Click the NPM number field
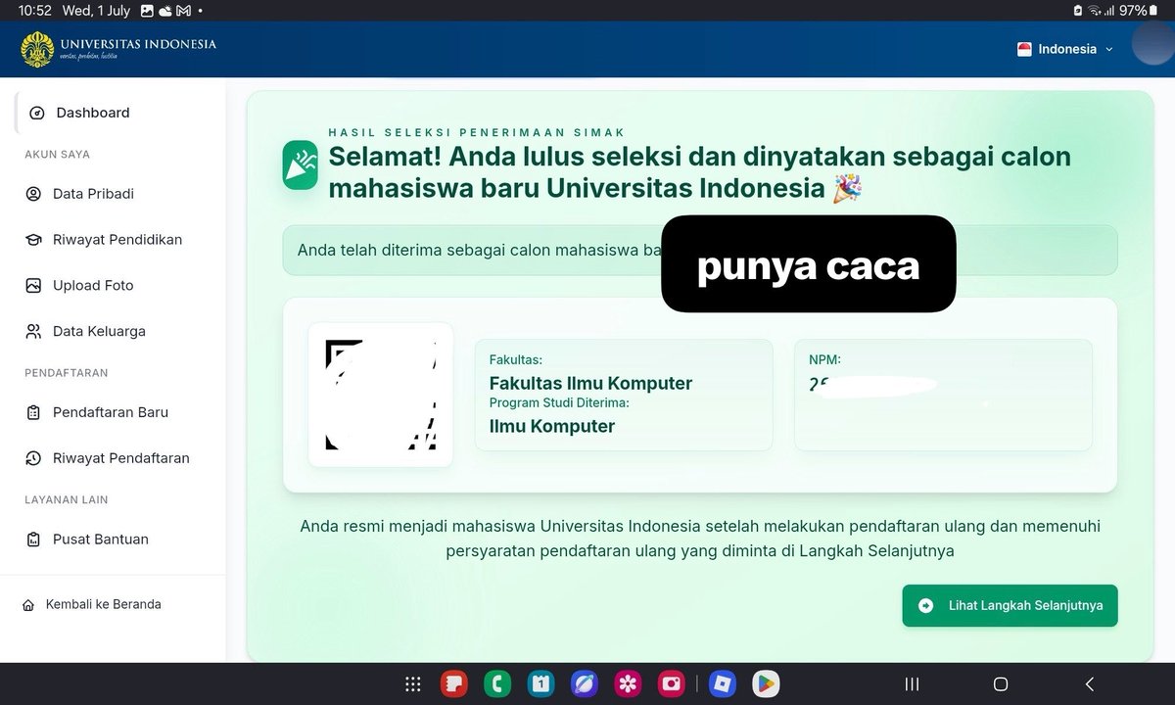 click(943, 395)
